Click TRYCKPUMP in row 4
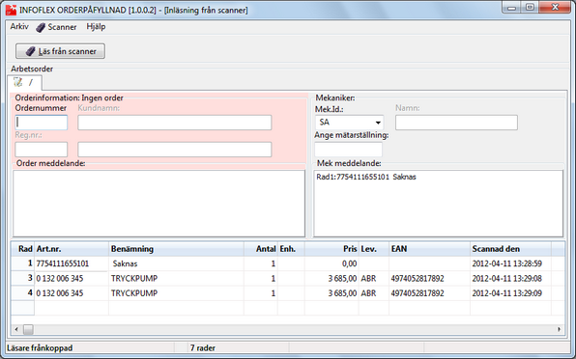576x359 pixels. click(176, 293)
